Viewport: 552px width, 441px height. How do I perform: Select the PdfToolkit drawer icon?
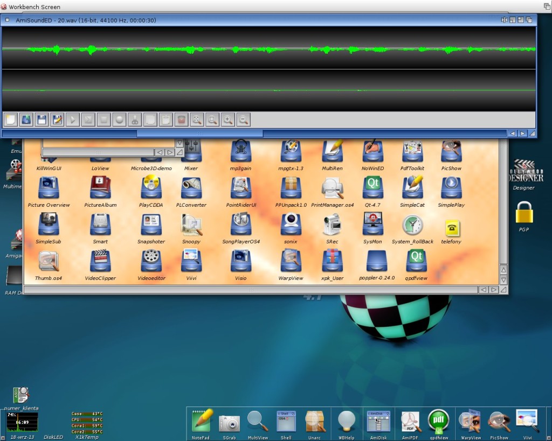point(412,155)
